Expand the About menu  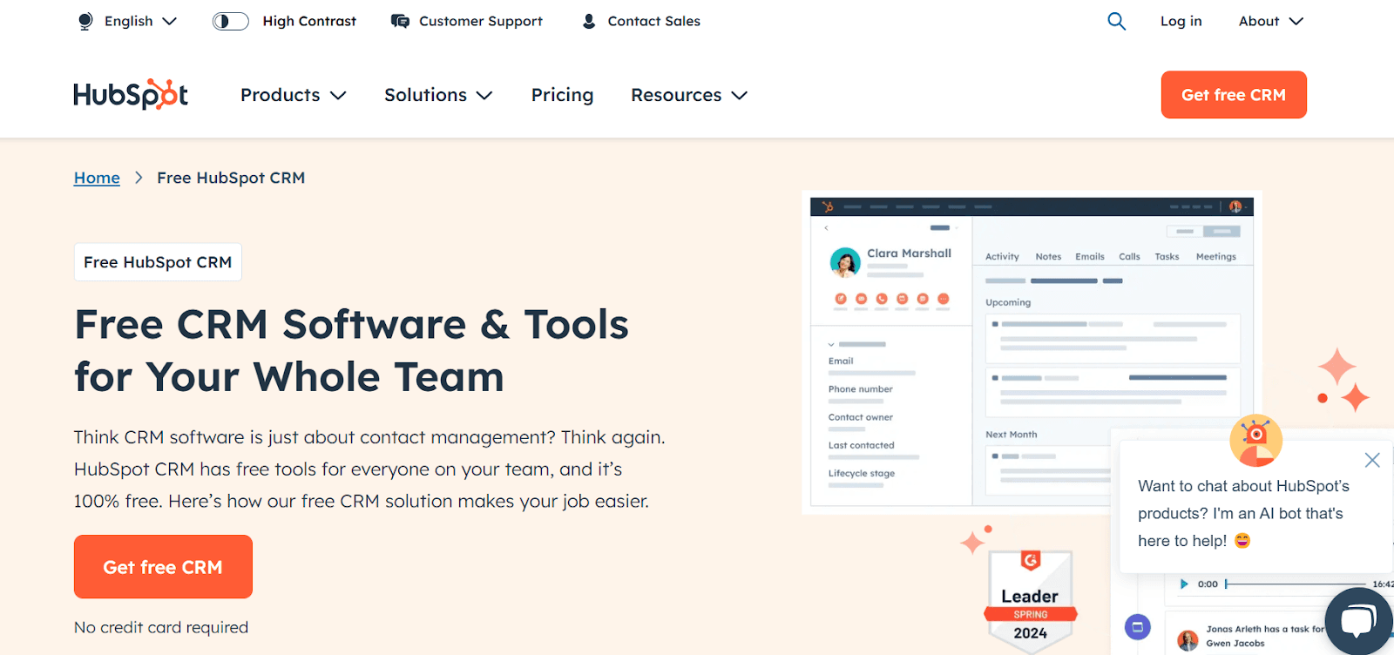(x=1271, y=21)
